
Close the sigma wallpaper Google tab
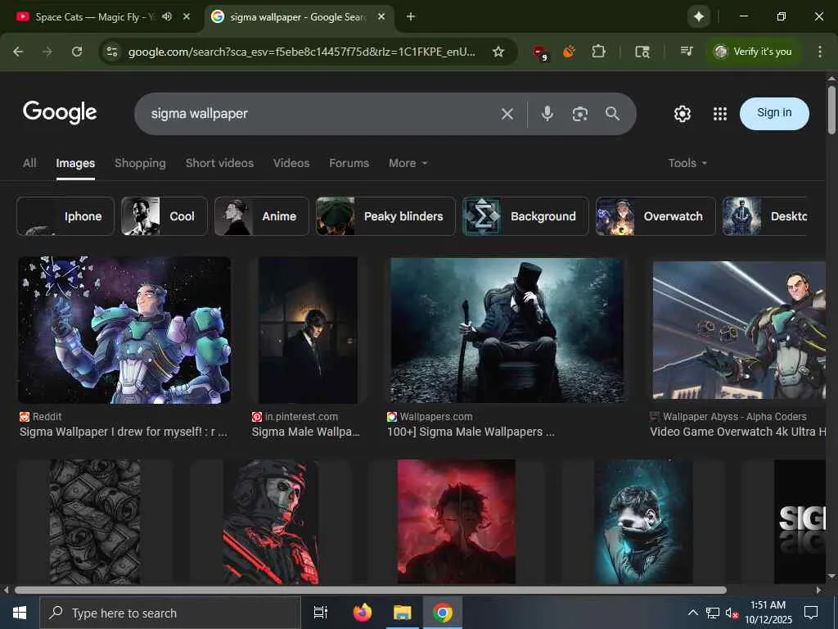(381, 16)
